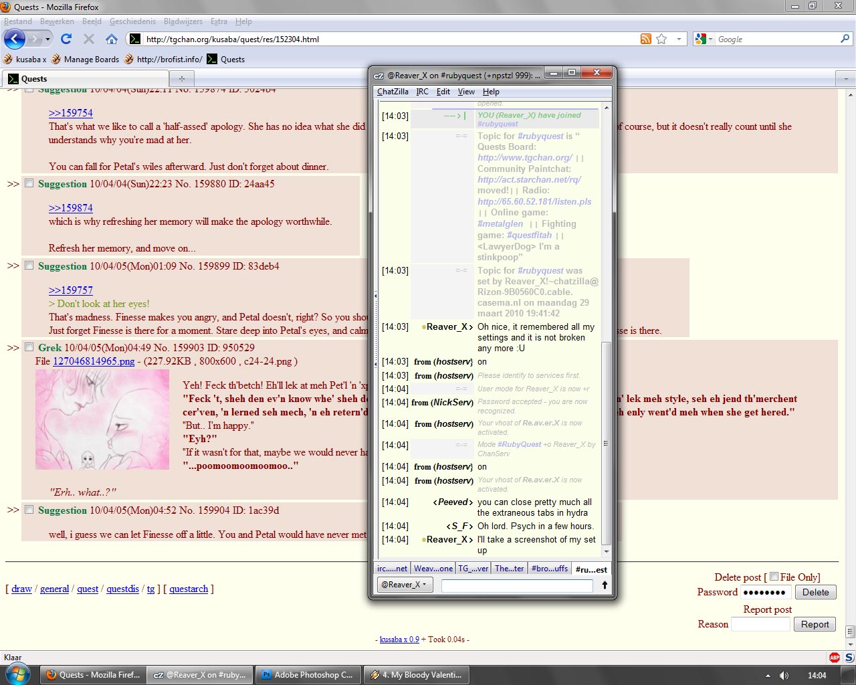Enable the File Only checkbox
The height and width of the screenshot is (685, 856).
click(x=774, y=577)
